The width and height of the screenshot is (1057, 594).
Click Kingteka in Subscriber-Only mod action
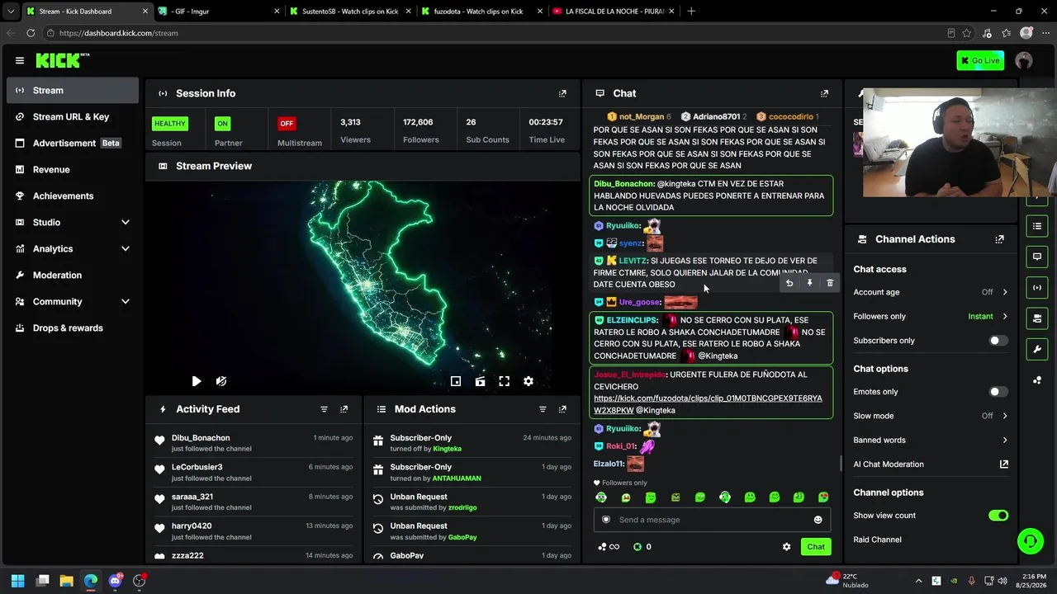coord(447,449)
